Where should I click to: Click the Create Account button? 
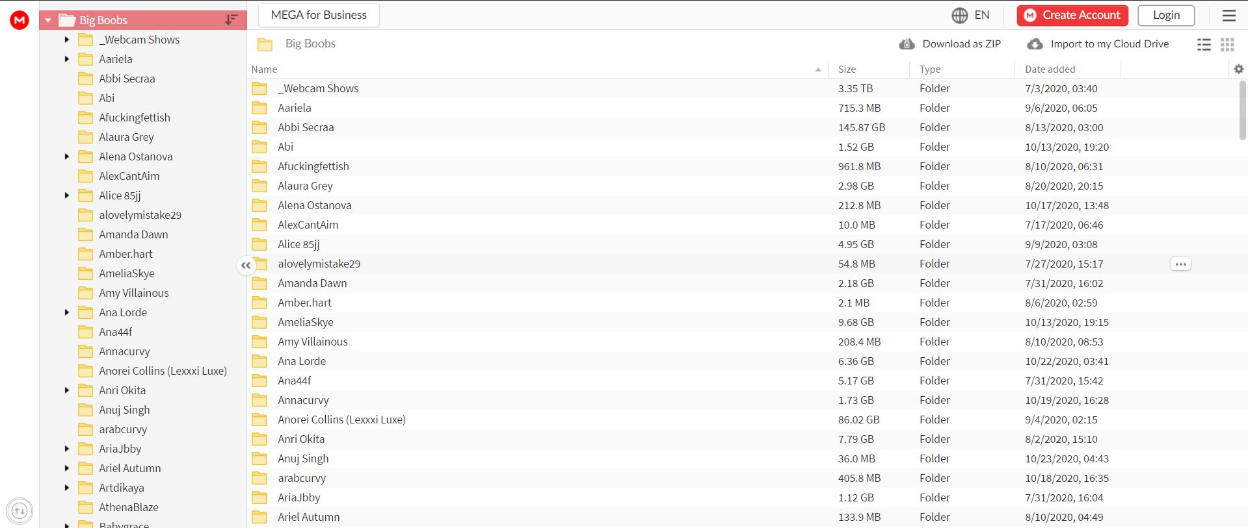1072,16
